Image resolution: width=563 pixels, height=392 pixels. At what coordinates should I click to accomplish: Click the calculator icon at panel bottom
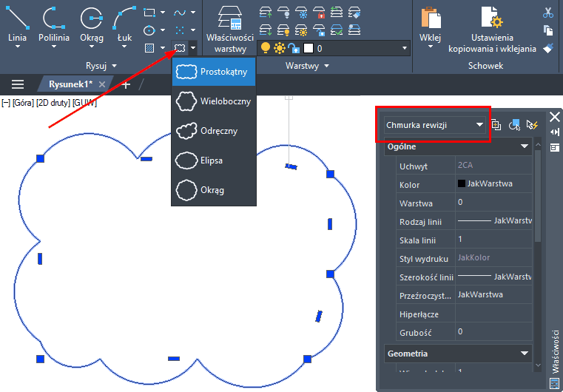tap(554, 383)
